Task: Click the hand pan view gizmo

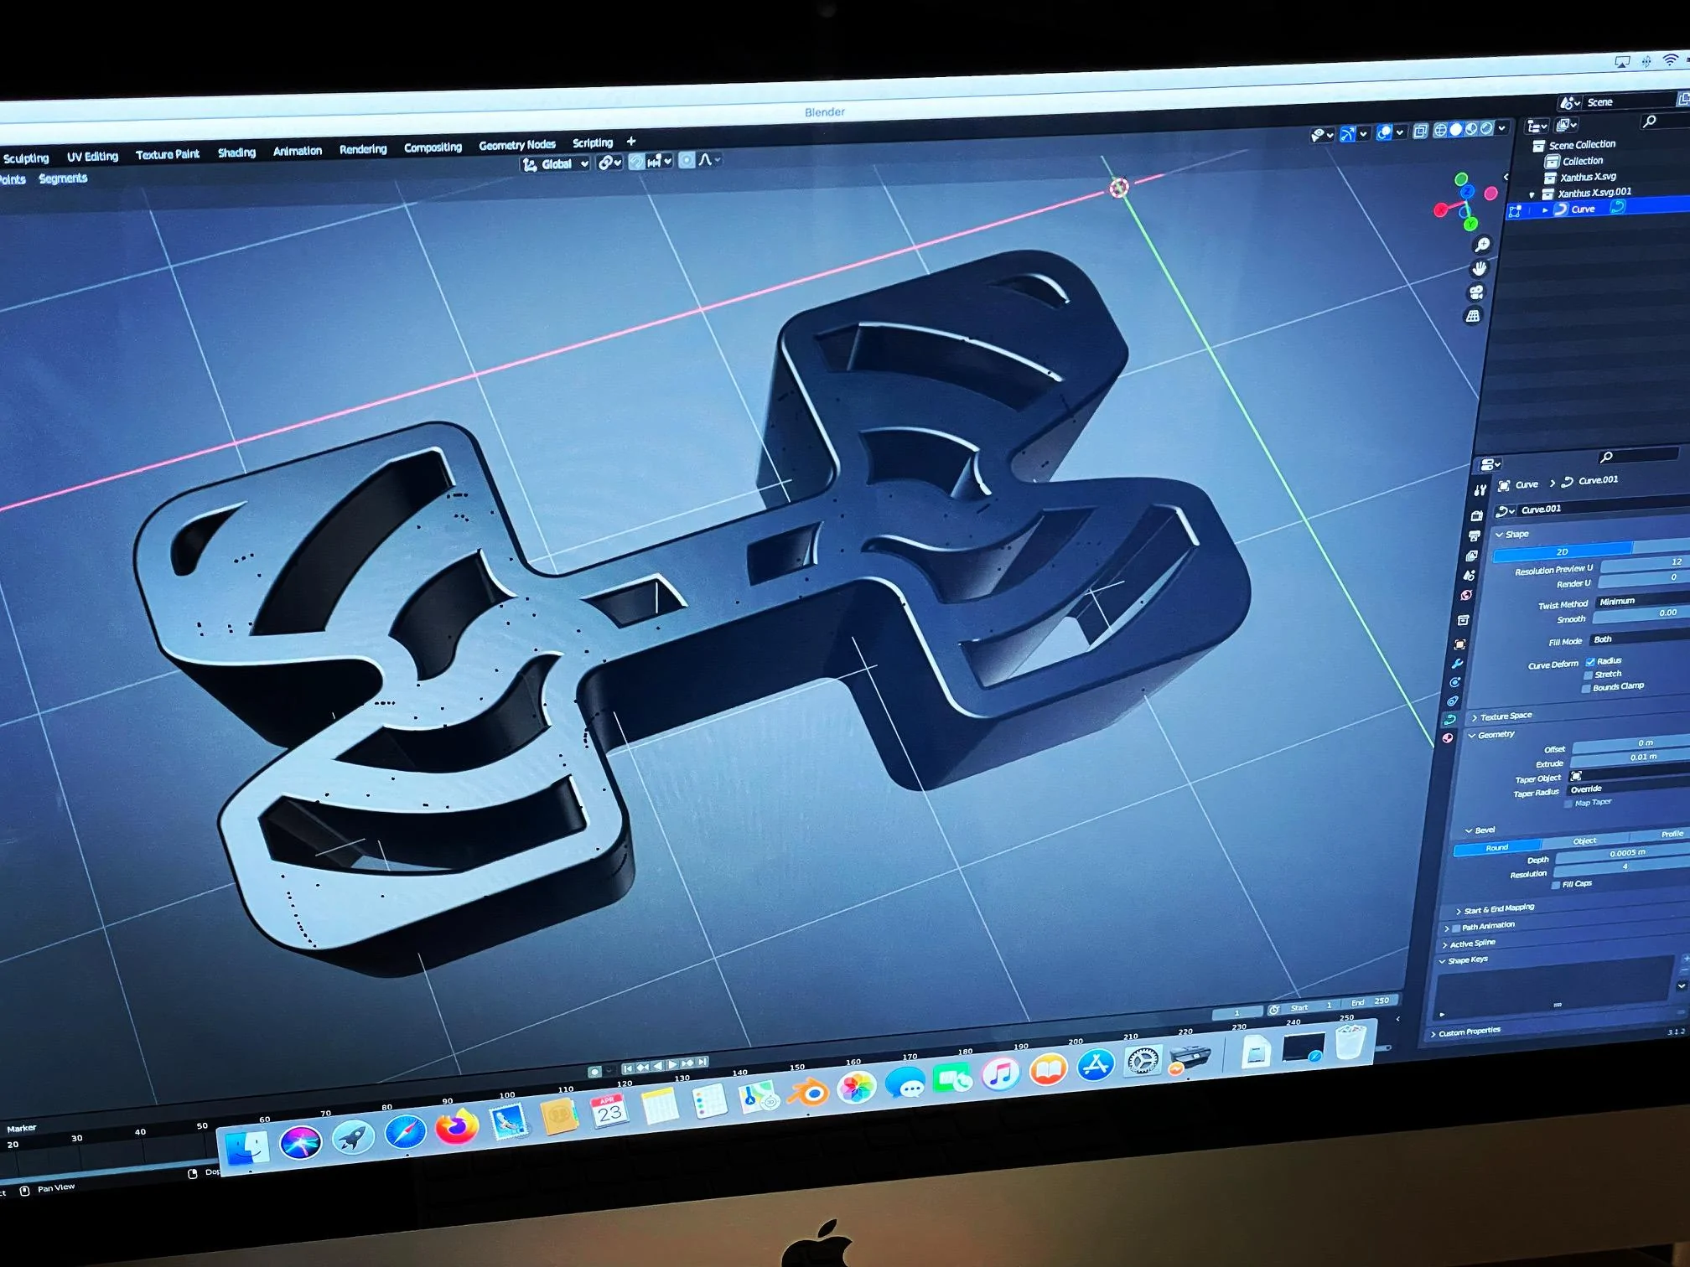Action: 1480,268
